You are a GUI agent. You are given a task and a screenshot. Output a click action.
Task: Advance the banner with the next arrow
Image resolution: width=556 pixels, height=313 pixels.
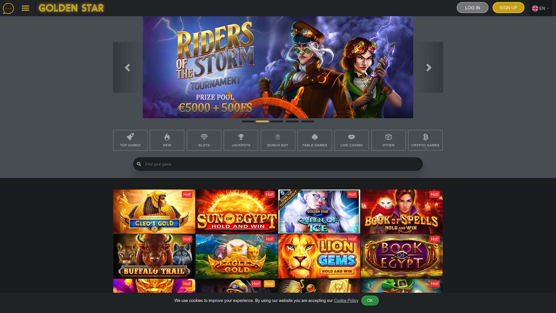pyautogui.click(x=429, y=67)
